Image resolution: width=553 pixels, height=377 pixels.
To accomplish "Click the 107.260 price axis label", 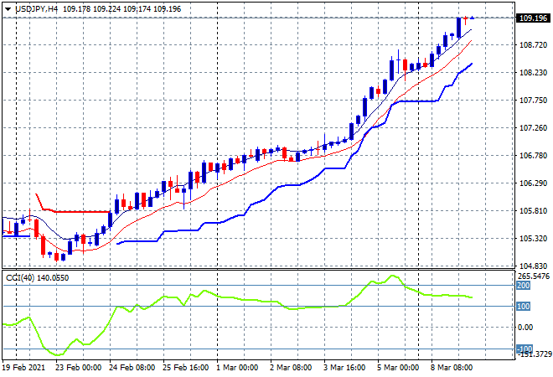I will tap(533, 127).
